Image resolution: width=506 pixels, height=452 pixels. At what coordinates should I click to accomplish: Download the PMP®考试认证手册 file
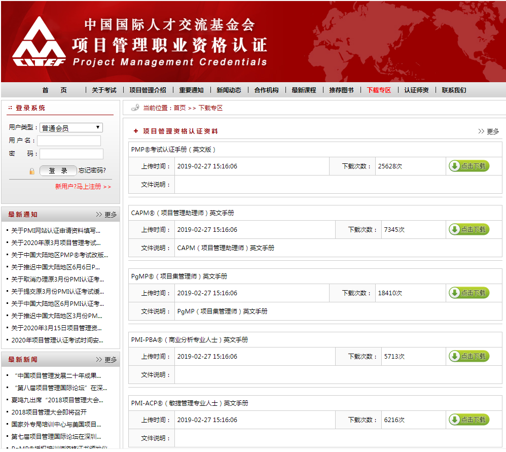pos(469,166)
